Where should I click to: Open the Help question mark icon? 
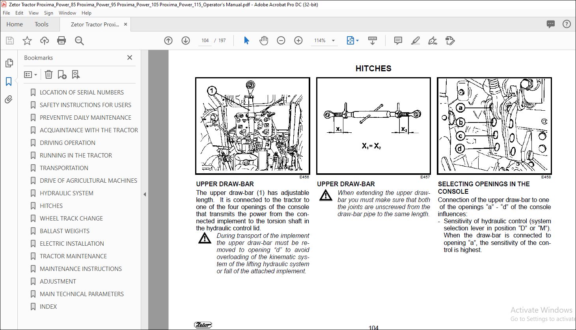click(567, 24)
